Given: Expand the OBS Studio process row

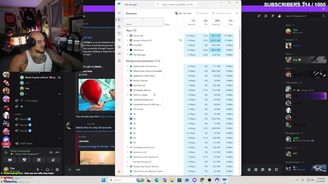Looking at the screenshot, I should coord(127,50).
